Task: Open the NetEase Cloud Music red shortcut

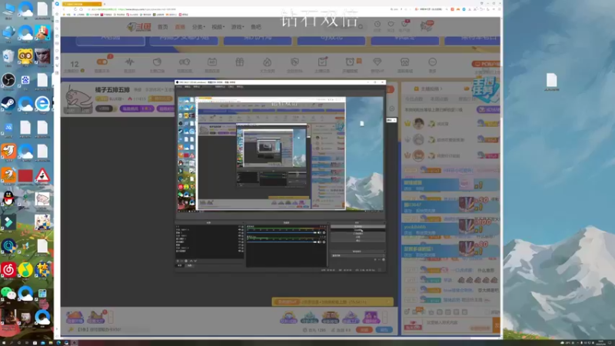Action: [8, 270]
